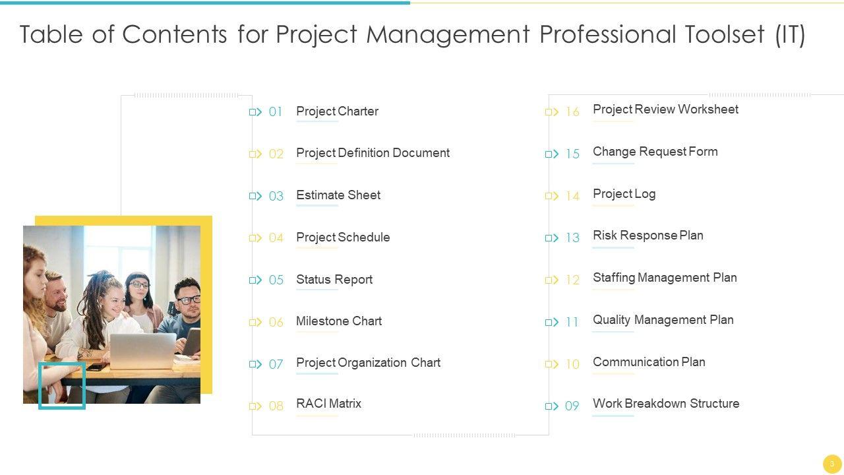Click the team meeting photo
Image resolution: width=844 pixels, height=475 pixels.
pos(112,310)
